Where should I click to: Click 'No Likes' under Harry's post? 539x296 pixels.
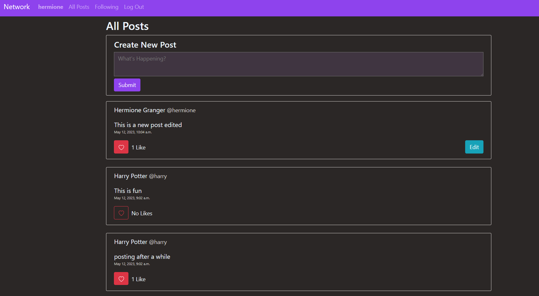142,213
